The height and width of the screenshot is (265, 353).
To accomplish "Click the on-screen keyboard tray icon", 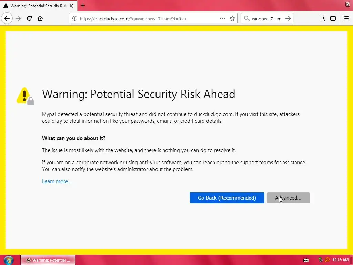I will [x=306, y=260].
